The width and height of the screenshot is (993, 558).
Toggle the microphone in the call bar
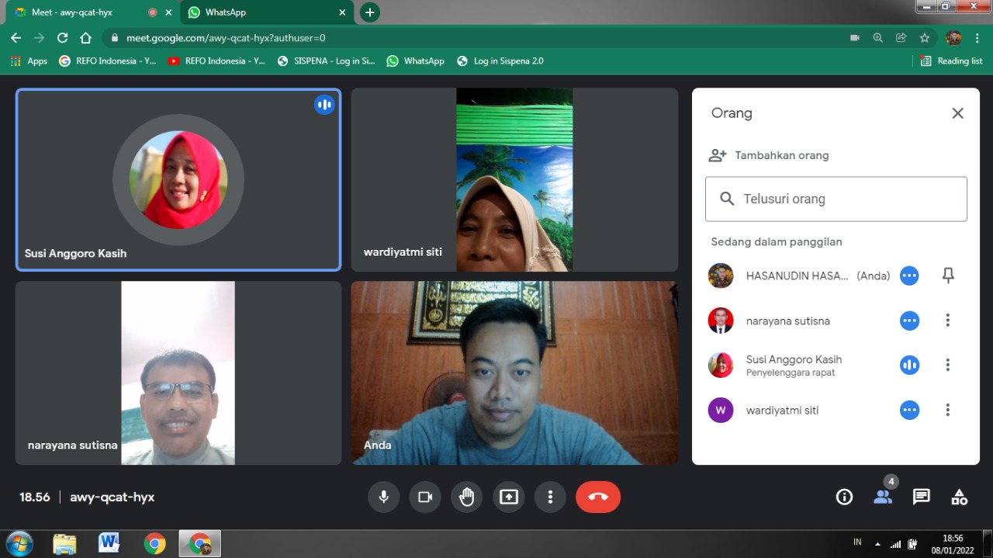click(x=383, y=497)
